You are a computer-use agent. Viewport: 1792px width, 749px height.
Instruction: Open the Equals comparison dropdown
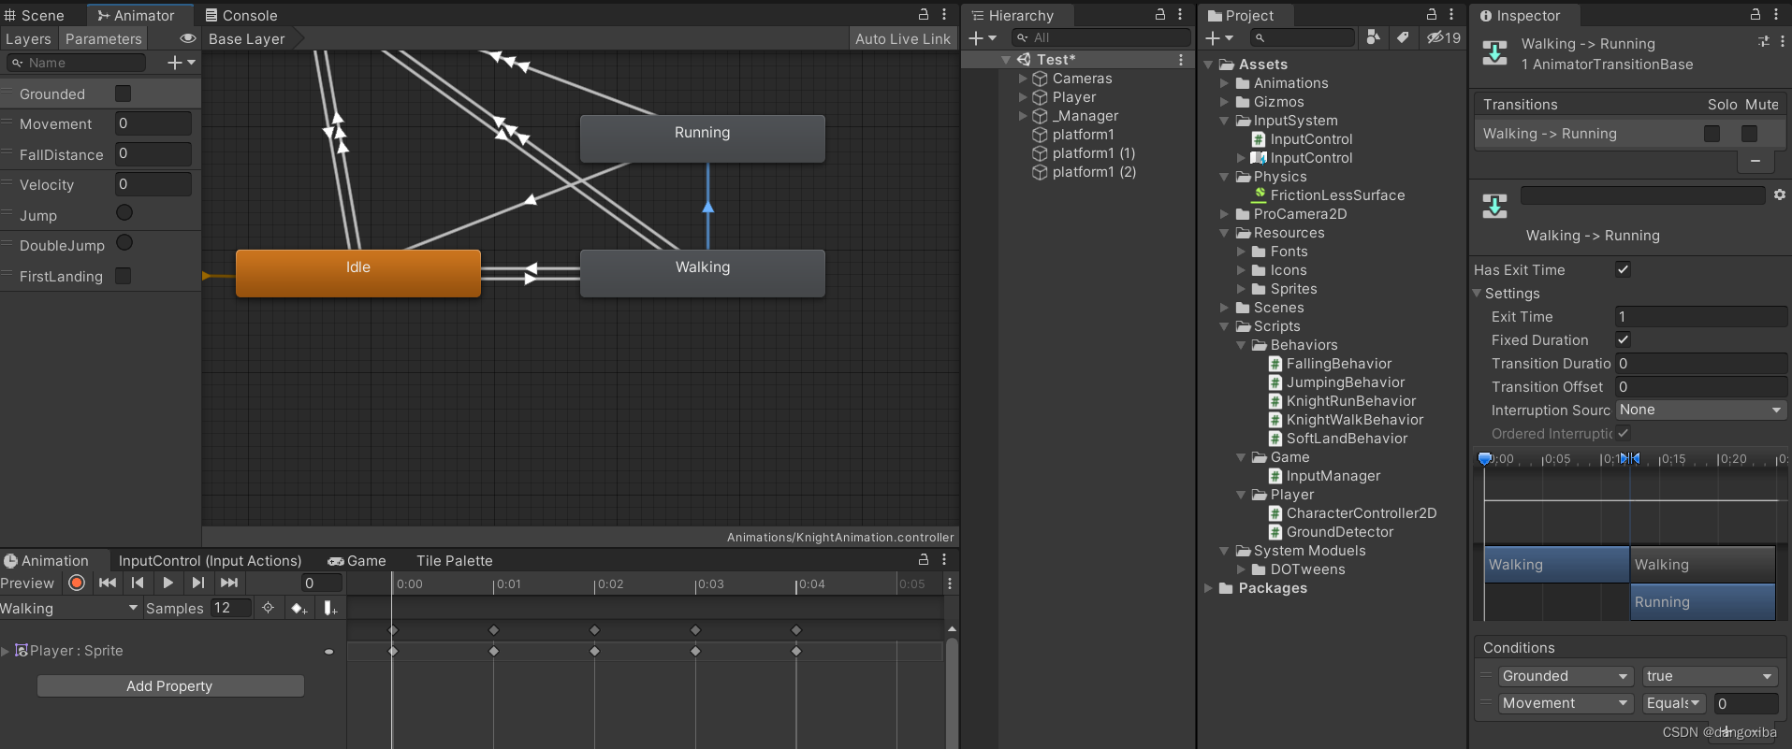[x=1674, y=703]
